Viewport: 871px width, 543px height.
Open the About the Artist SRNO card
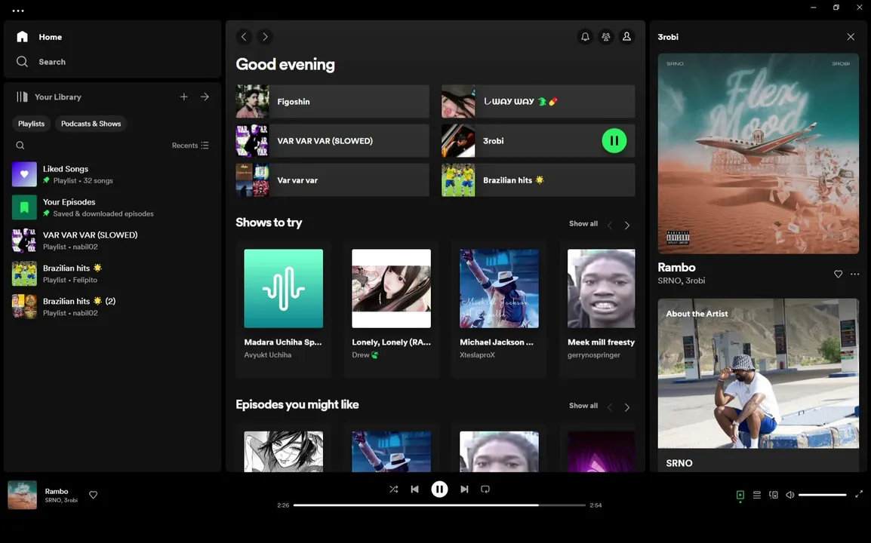tap(759, 385)
